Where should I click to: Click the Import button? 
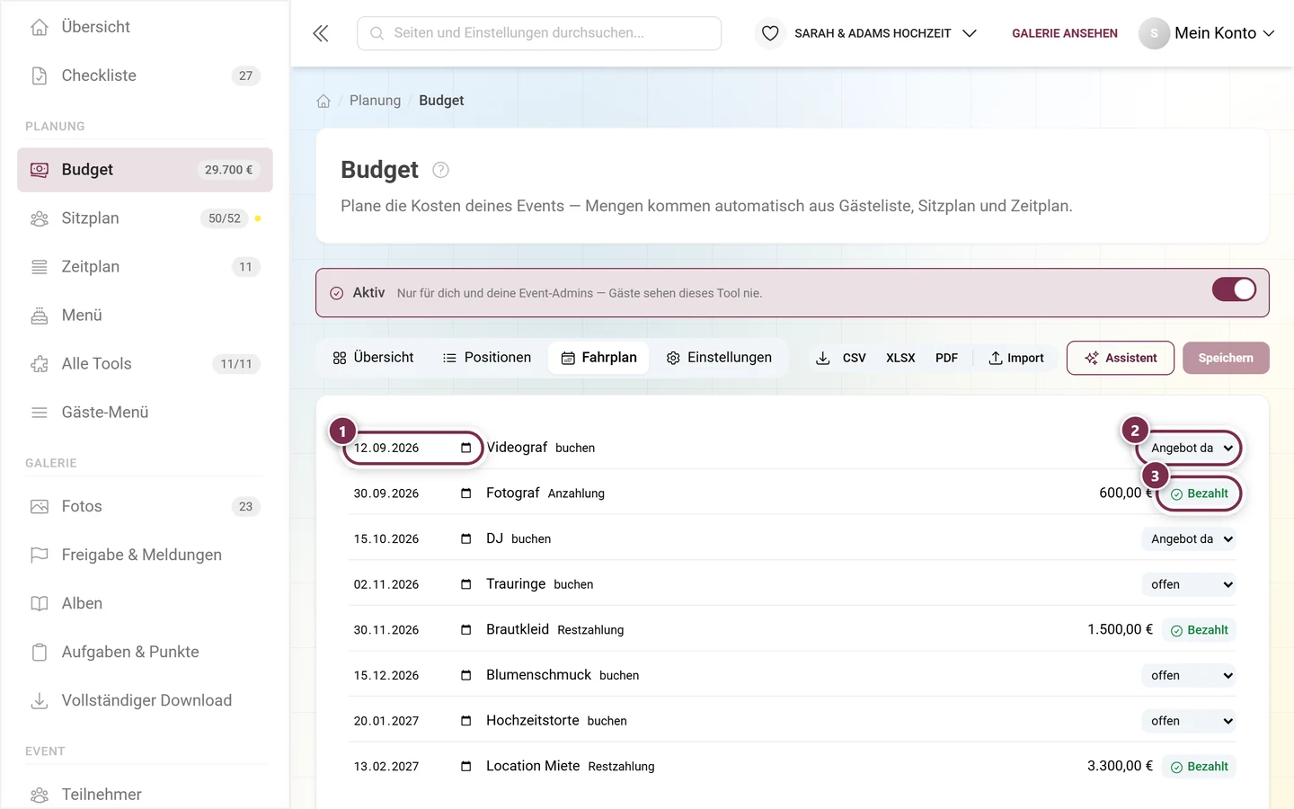[x=1016, y=358]
